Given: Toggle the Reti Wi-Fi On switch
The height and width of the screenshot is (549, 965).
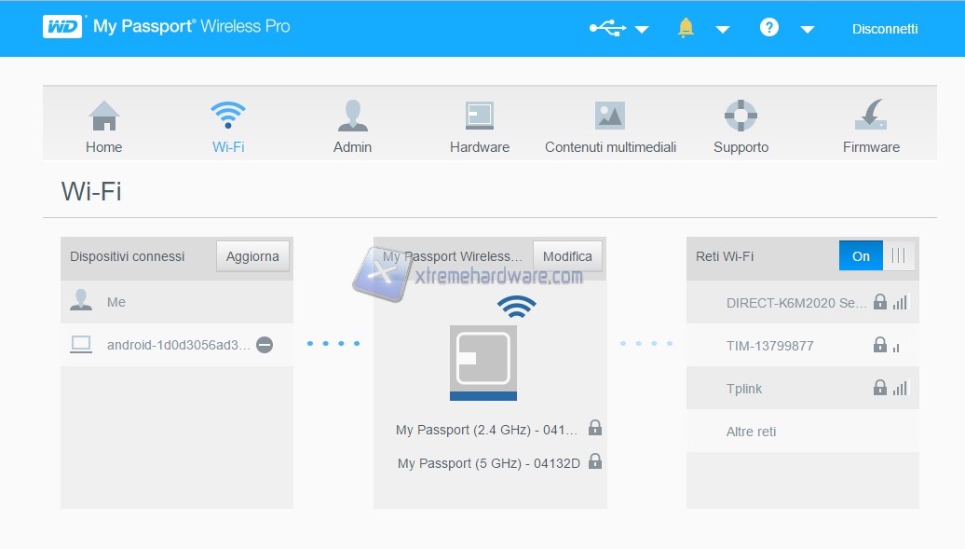Looking at the screenshot, I should pos(877,256).
